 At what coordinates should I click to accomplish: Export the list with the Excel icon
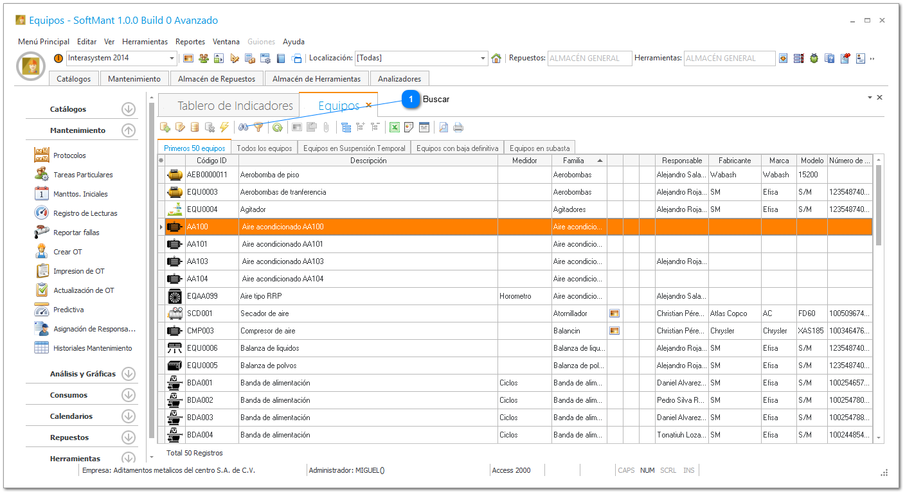point(394,127)
